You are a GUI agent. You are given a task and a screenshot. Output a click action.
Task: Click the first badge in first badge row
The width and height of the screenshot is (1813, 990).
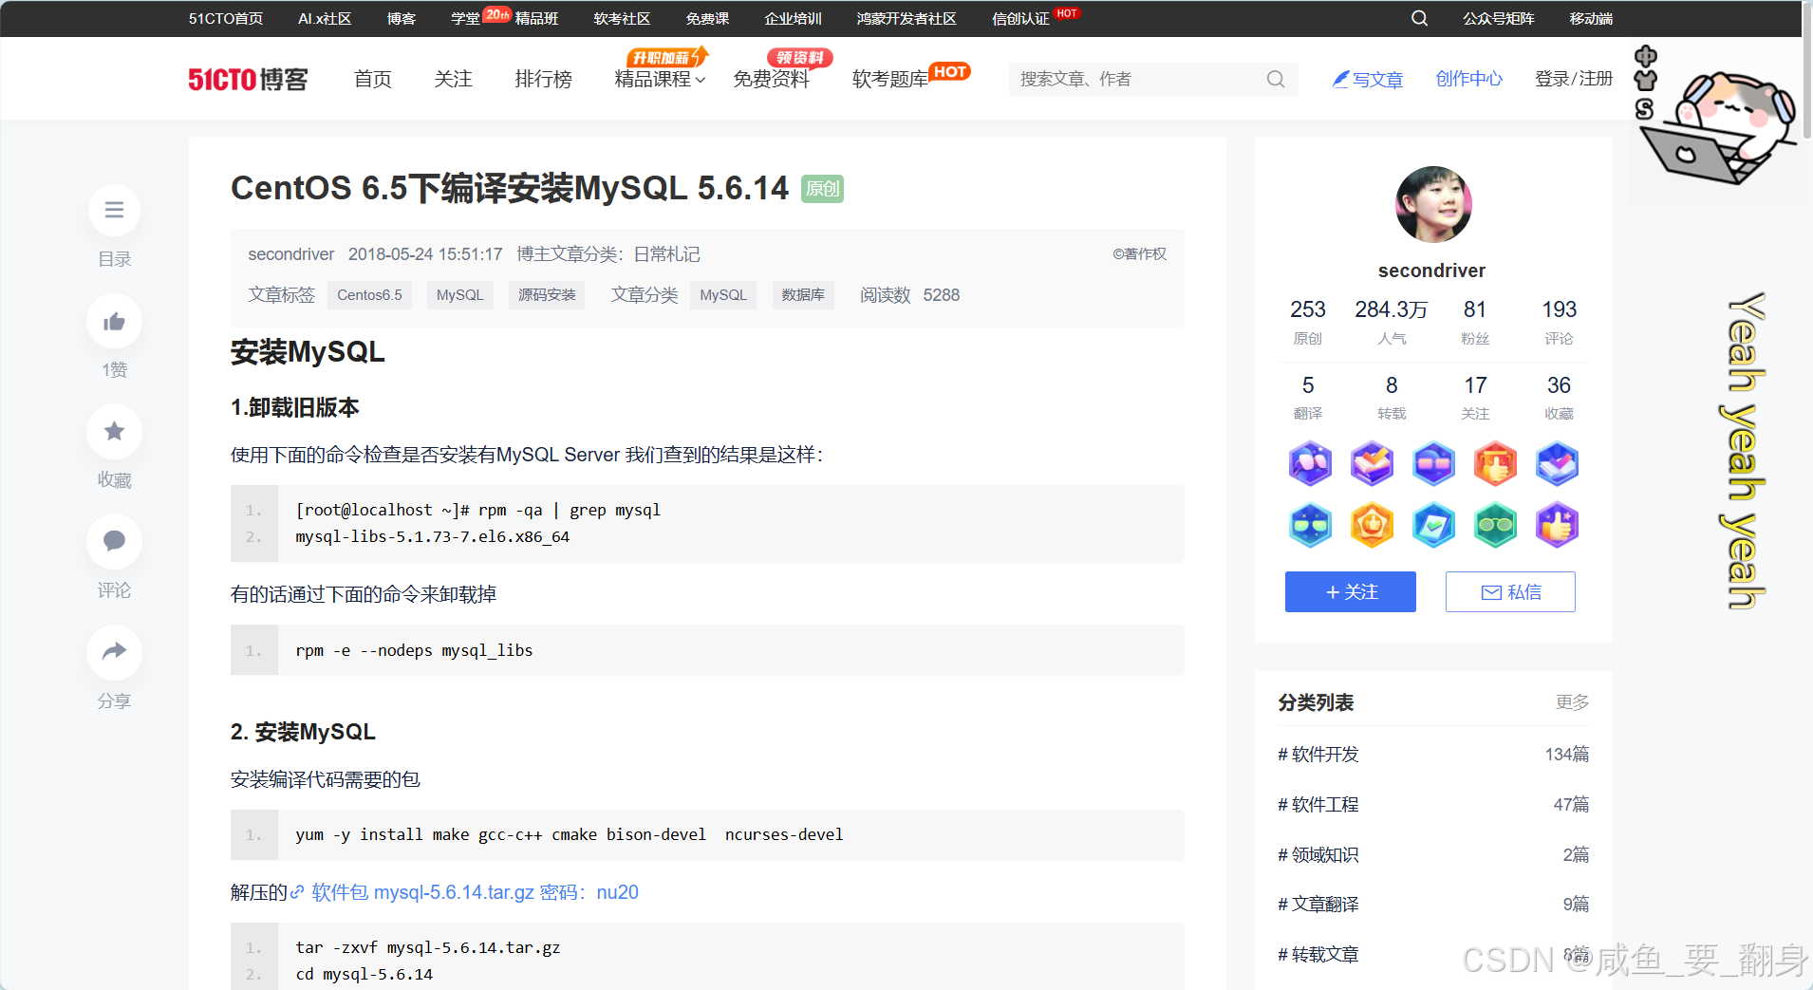coord(1310,464)
